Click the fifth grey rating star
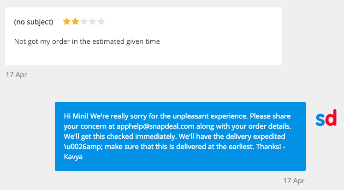 pos(101,21)
